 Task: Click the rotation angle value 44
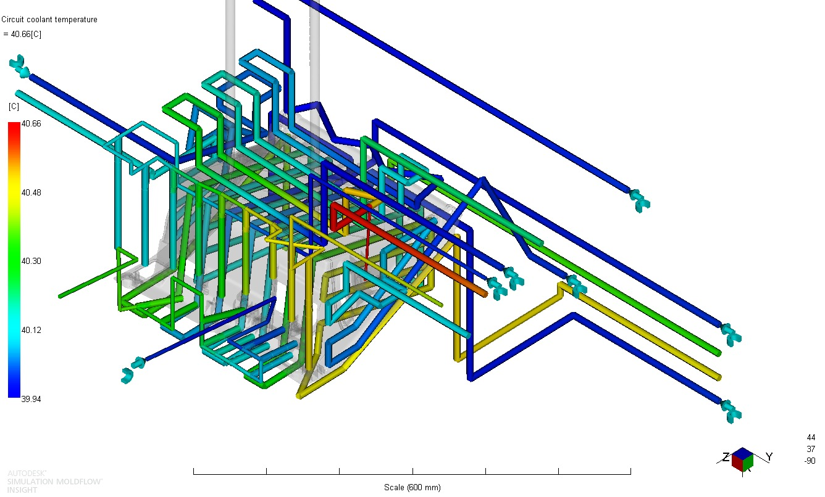pyautogui.click(x=811, y=437)
